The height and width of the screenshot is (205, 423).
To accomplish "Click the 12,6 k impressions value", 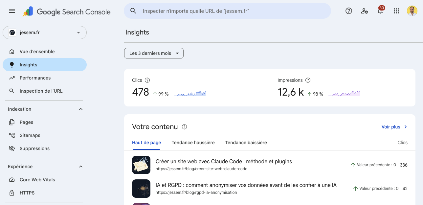I will coord(291,92).
